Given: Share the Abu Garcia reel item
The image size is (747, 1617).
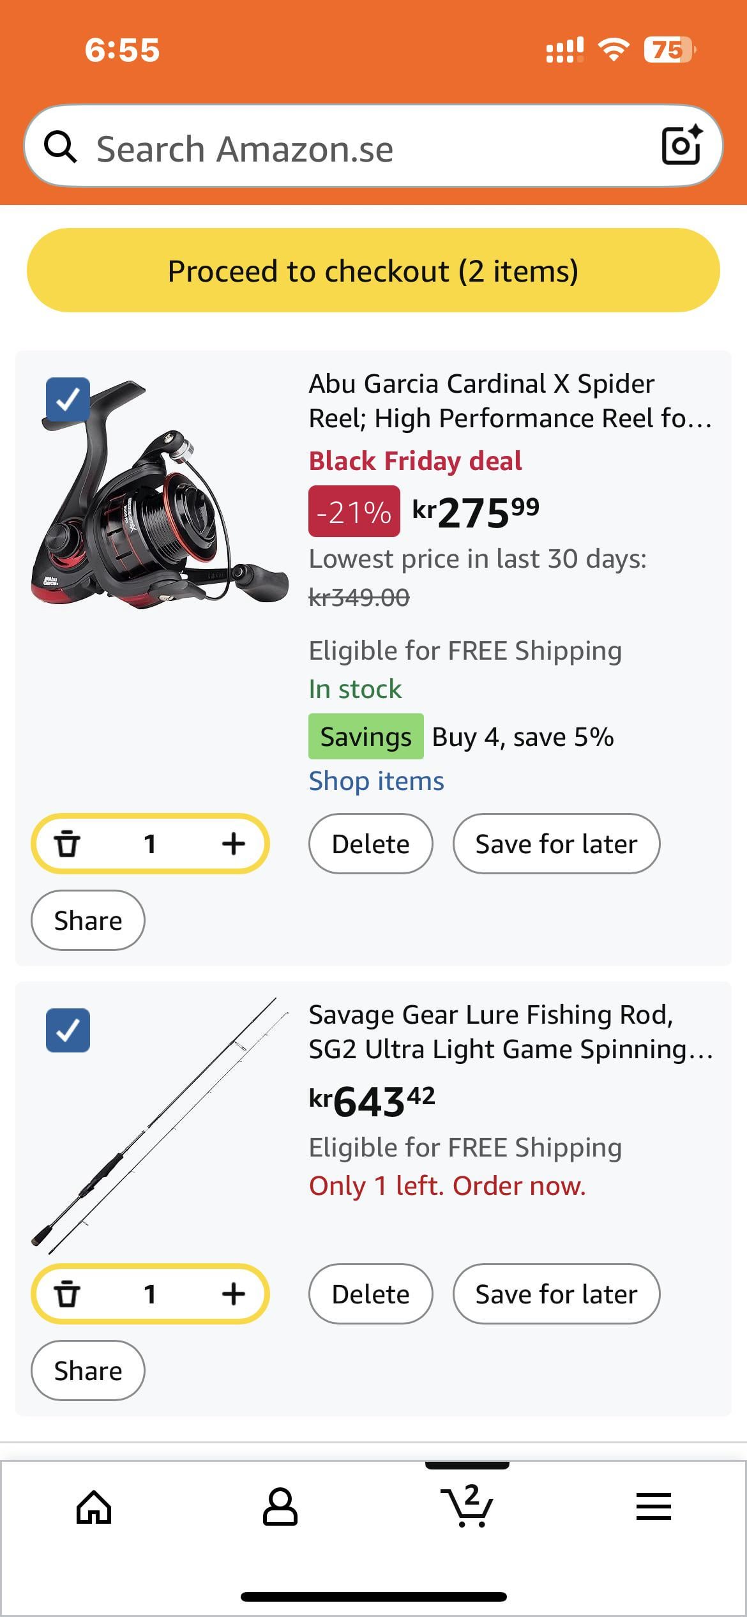Looking at the screenshot, I should tap(88, 920).
